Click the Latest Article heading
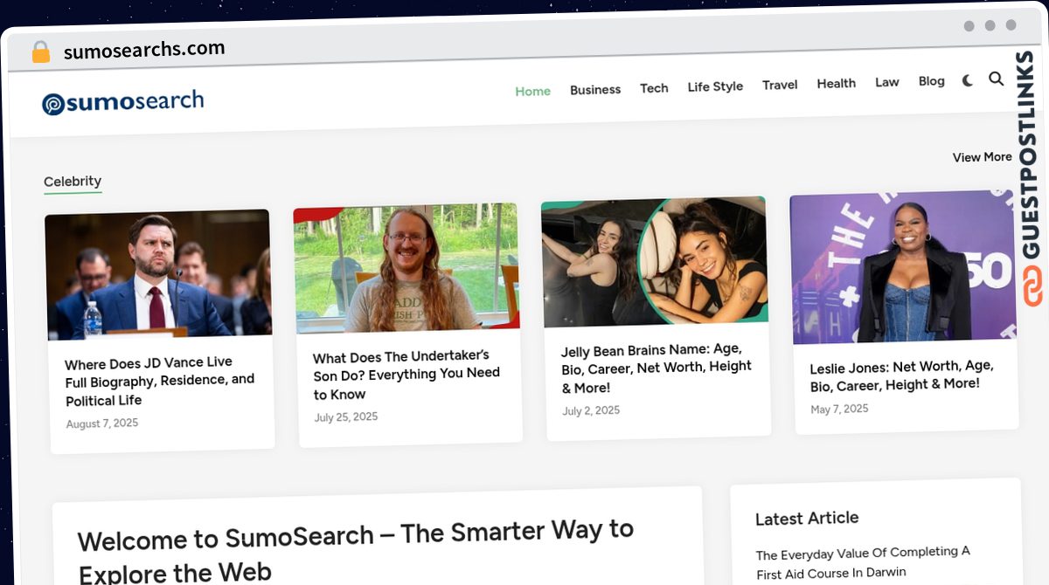 pyautogui.click(x=807, y=518)
